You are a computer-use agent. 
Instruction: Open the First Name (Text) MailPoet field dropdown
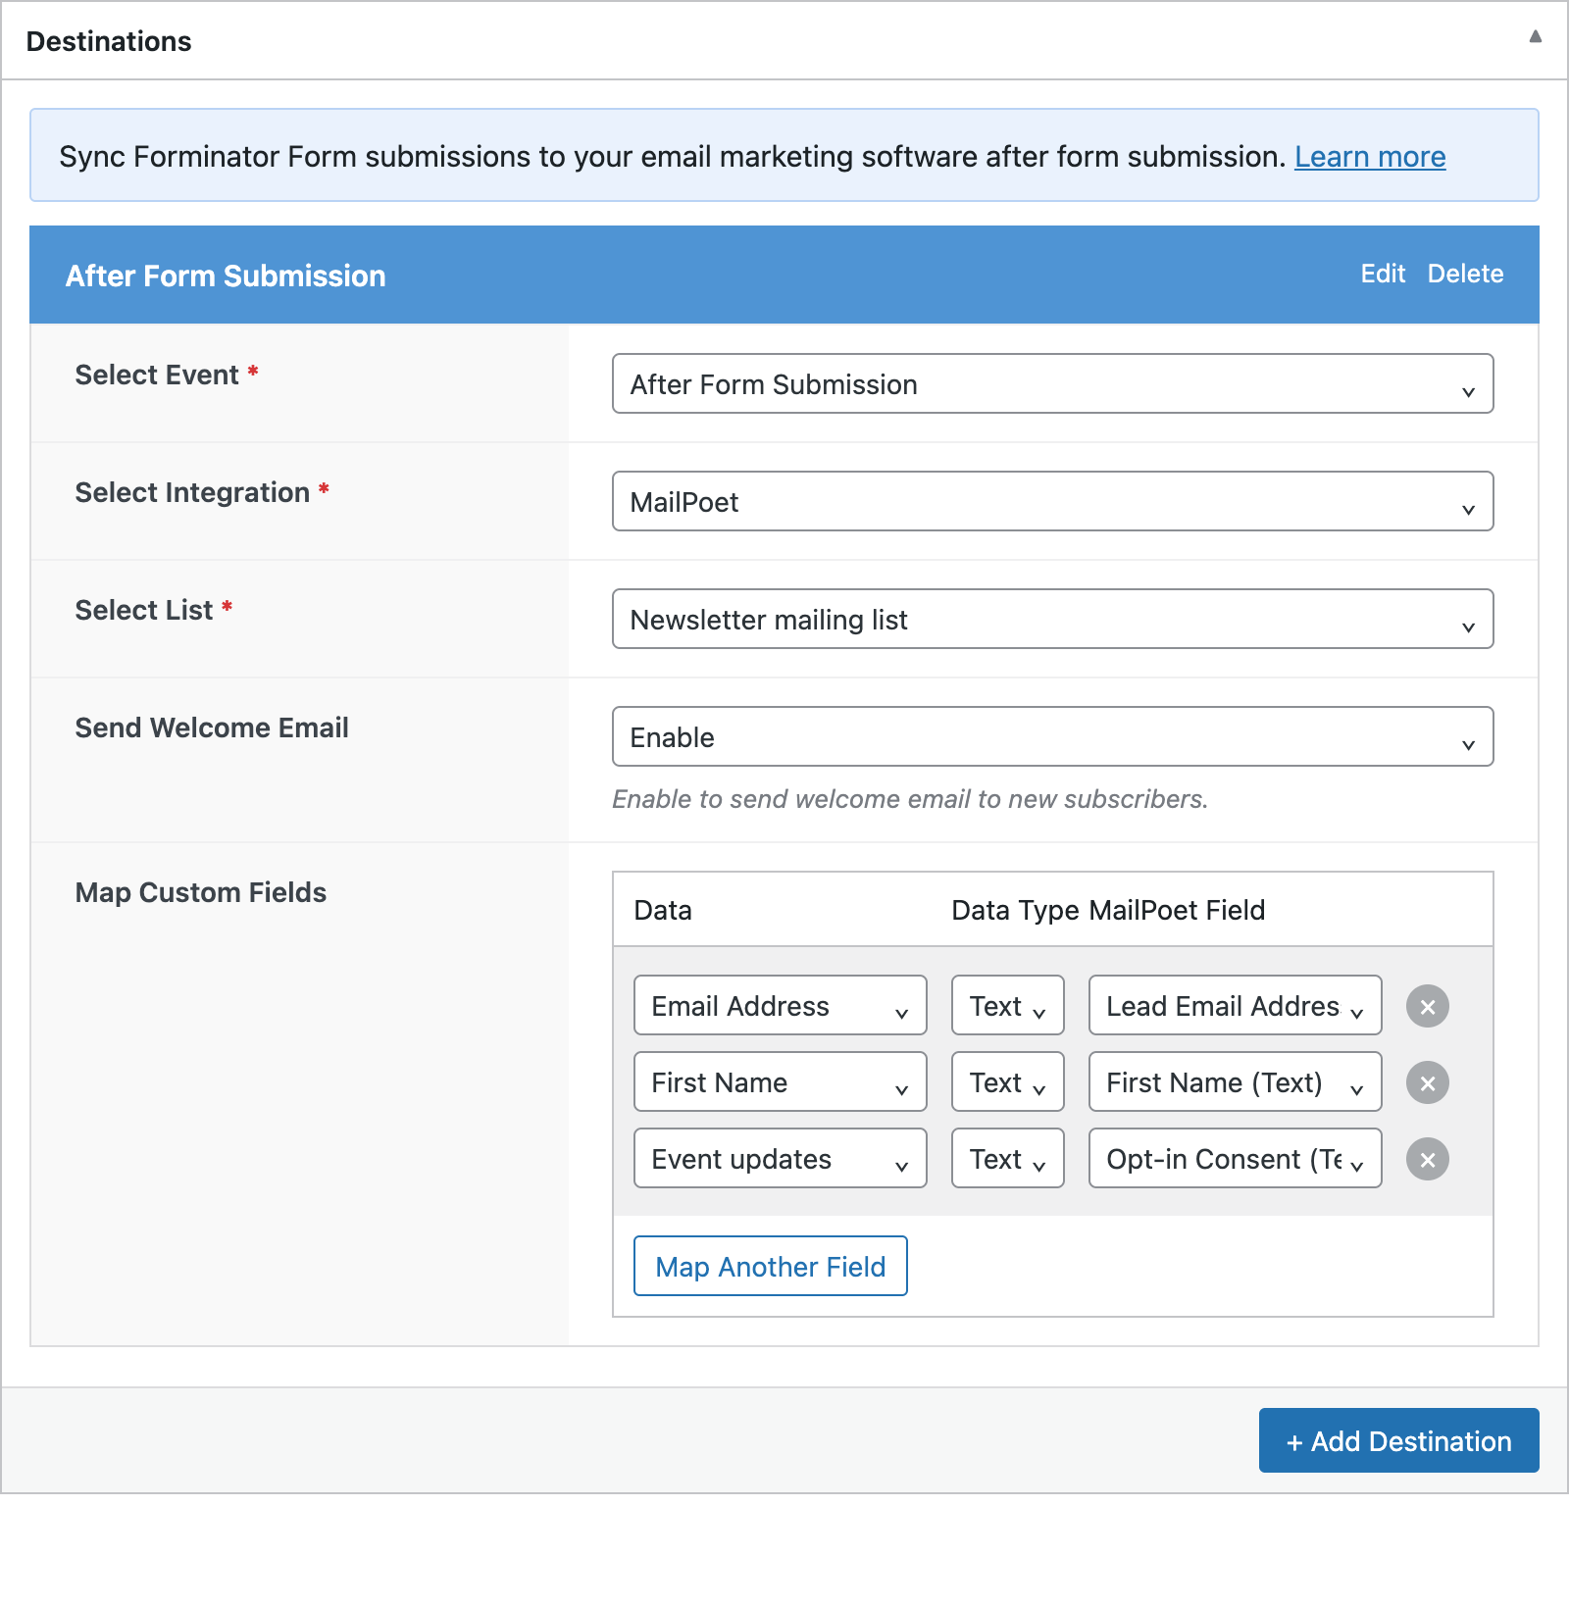click(x=1235, y=1081)
